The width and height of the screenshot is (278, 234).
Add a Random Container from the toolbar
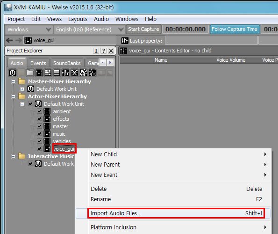[x=48, y=73]
